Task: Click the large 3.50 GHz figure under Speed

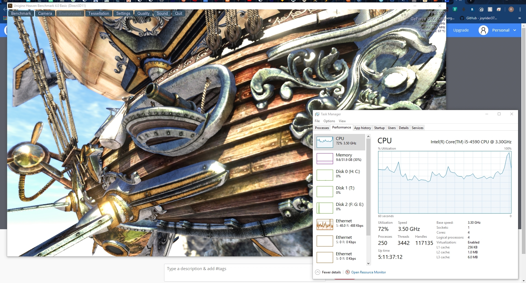Action: click(x=409, y=229)
